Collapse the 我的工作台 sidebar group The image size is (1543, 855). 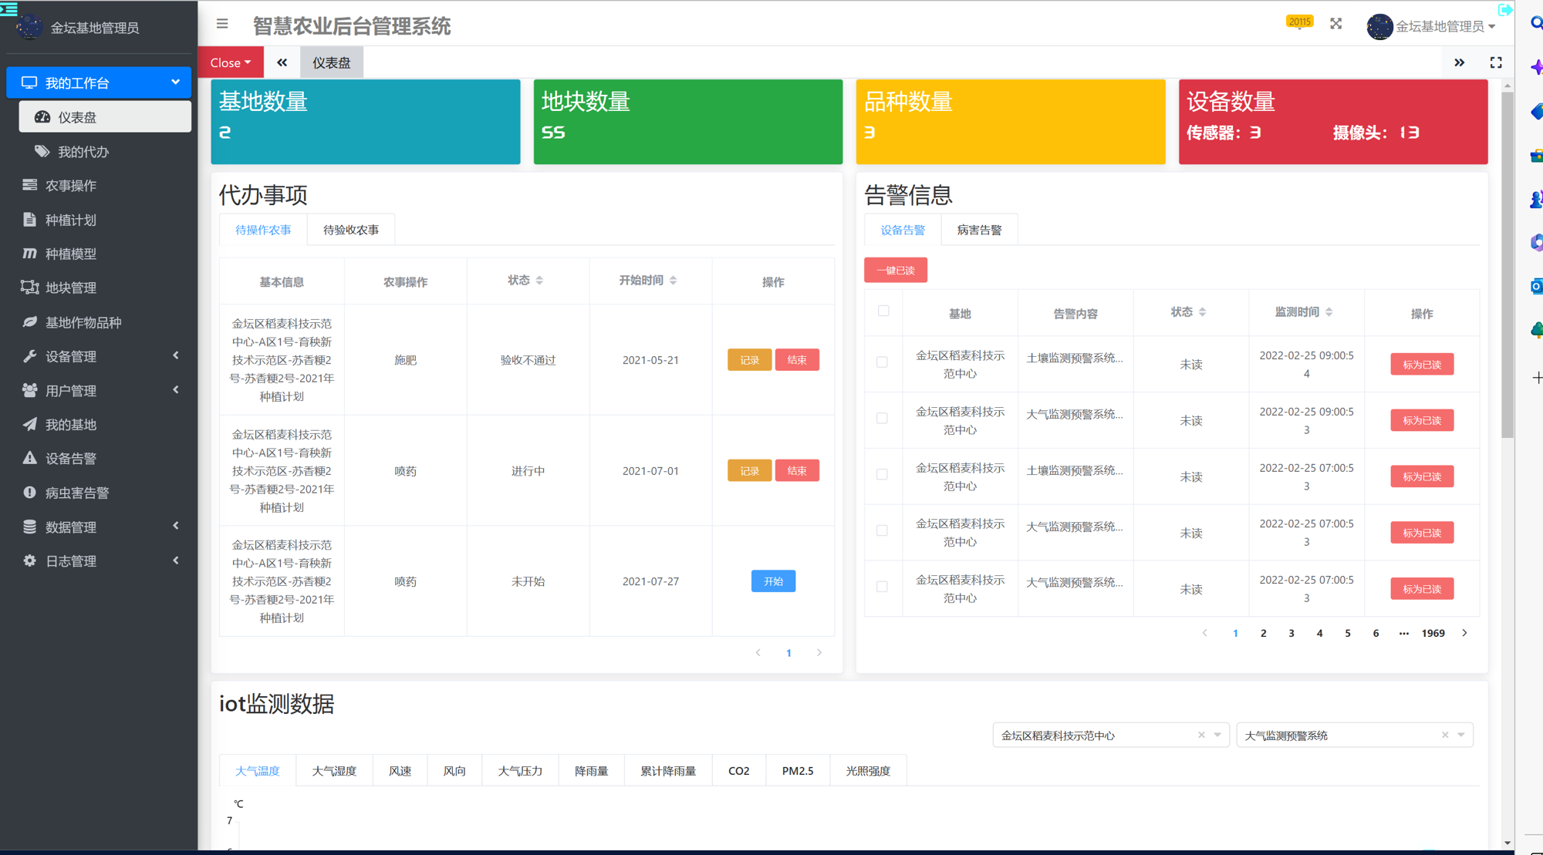[x=99, y=82]
